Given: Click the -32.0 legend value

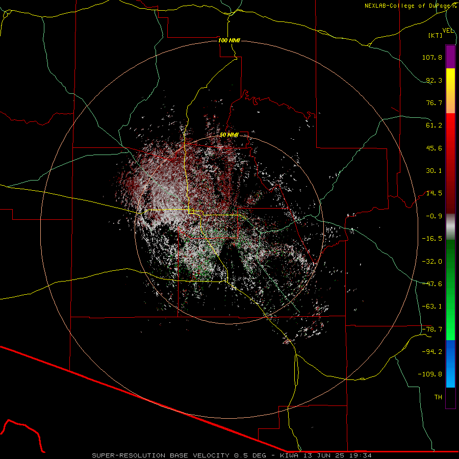Looking at the screenshot, I should pos(432,262).
